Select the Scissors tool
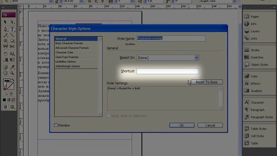Viewport: 277px width, 156px height. pos(12,46)
